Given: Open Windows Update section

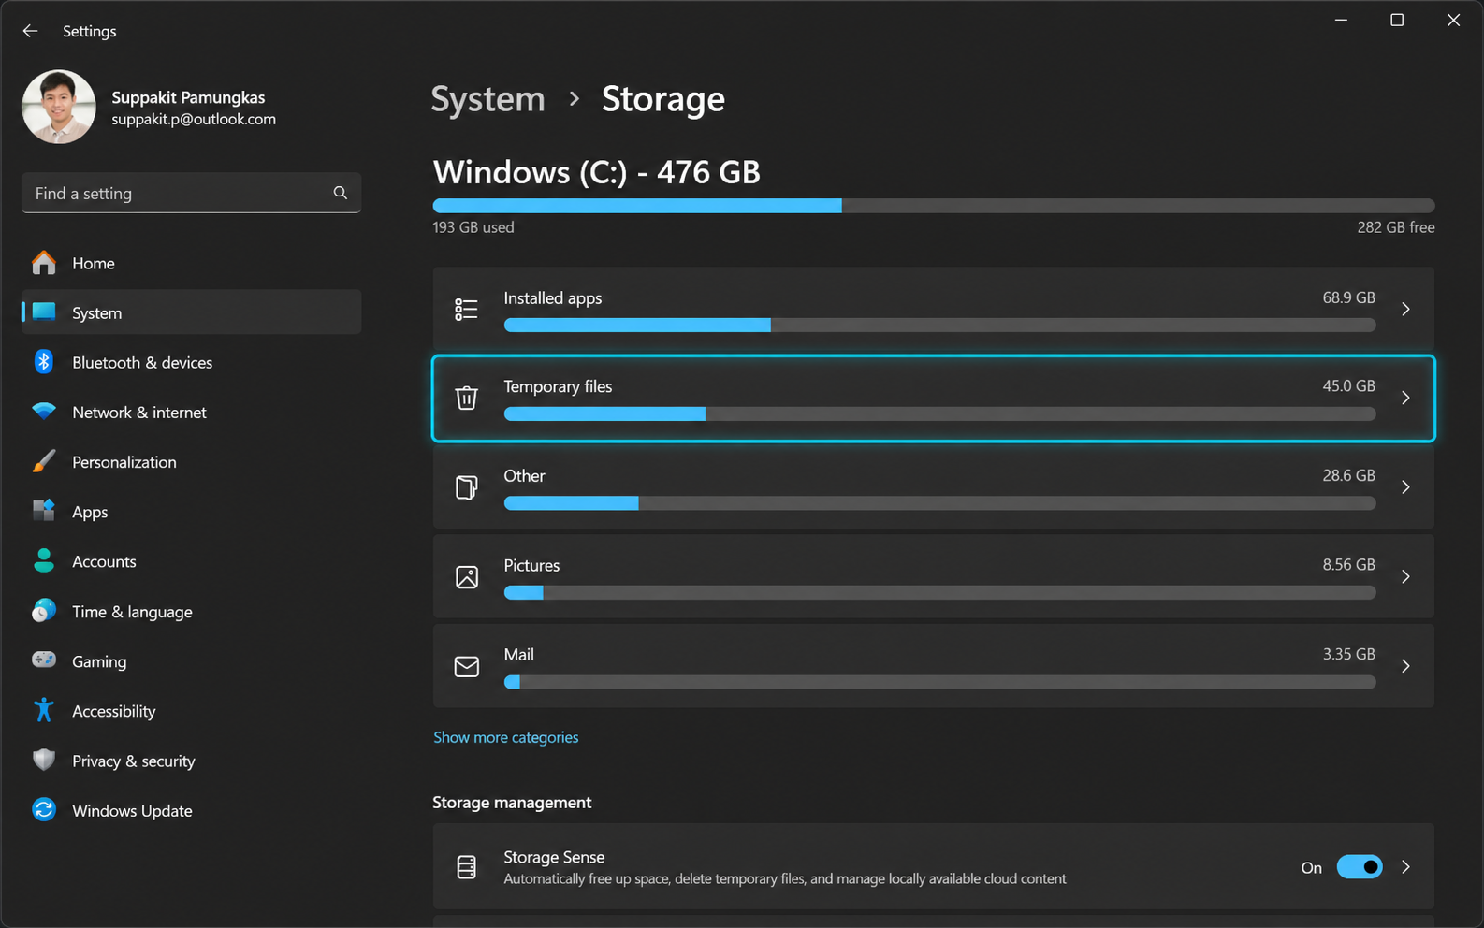Looking at the screenshot, I should [191, 810].
